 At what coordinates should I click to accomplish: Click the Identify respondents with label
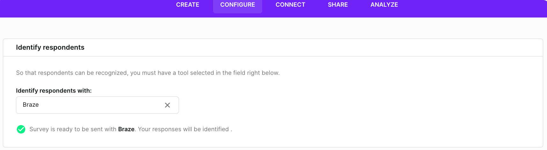pos(54,91)
